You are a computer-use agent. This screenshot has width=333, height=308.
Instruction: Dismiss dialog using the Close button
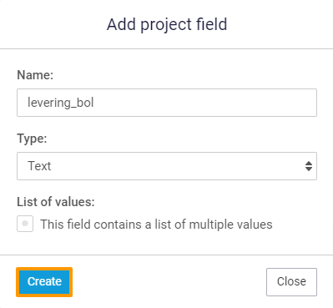click(x=291, y=282)
